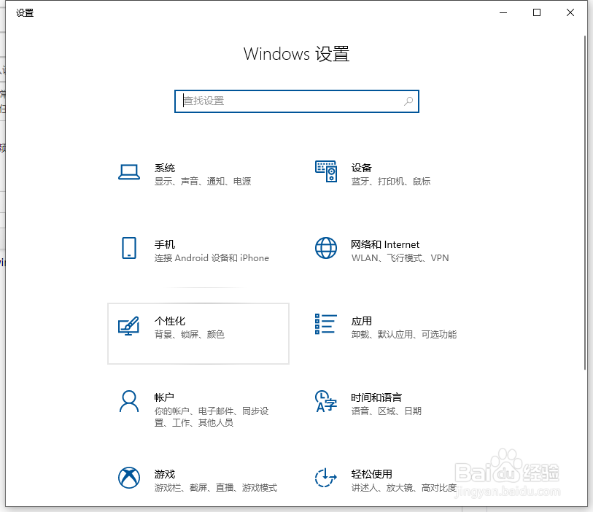Screen dimensions: 593x512
Task: Click the 应用 list icon
Action: (326, 324)
